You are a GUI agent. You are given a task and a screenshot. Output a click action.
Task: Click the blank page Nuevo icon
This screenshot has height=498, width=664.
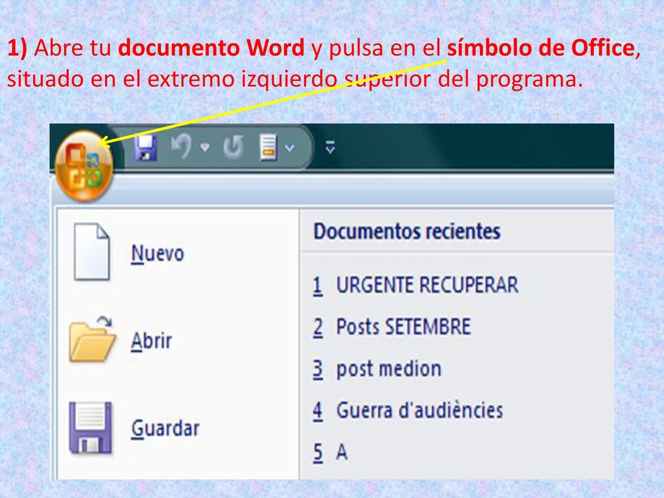pyautogui.click(x=91, y=252)
